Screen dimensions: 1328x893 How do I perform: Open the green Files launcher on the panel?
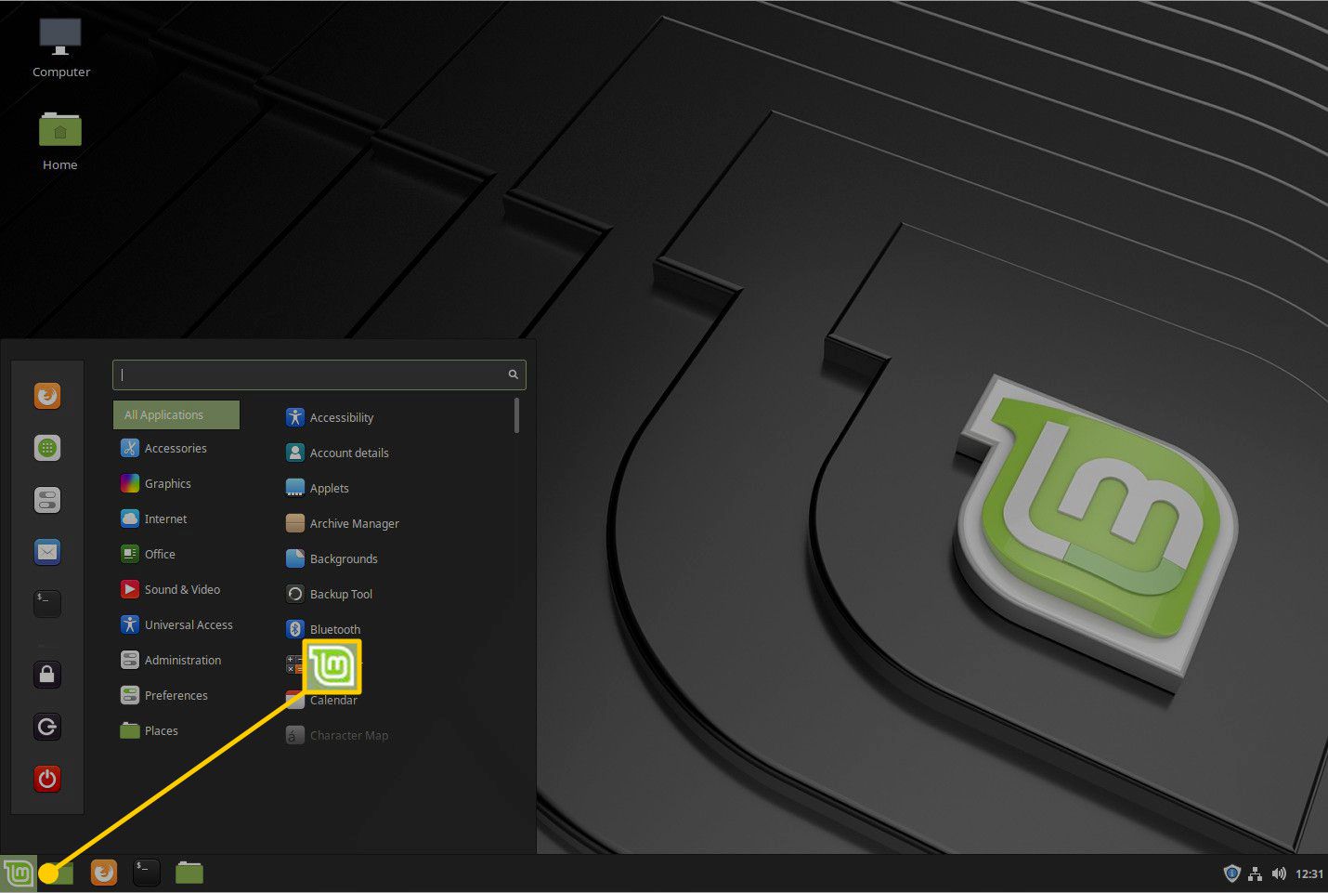189,873
